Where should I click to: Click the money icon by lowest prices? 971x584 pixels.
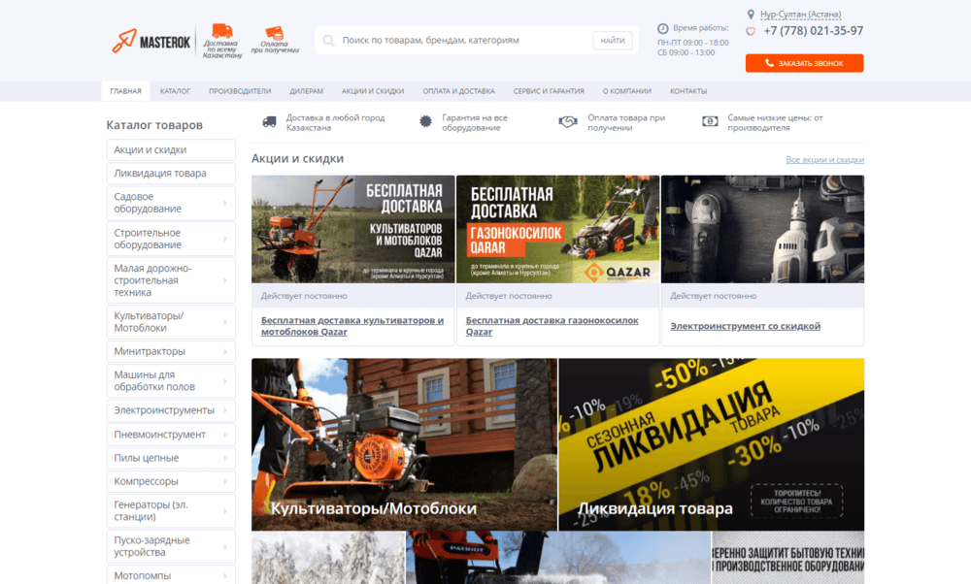tap(710, 122)
